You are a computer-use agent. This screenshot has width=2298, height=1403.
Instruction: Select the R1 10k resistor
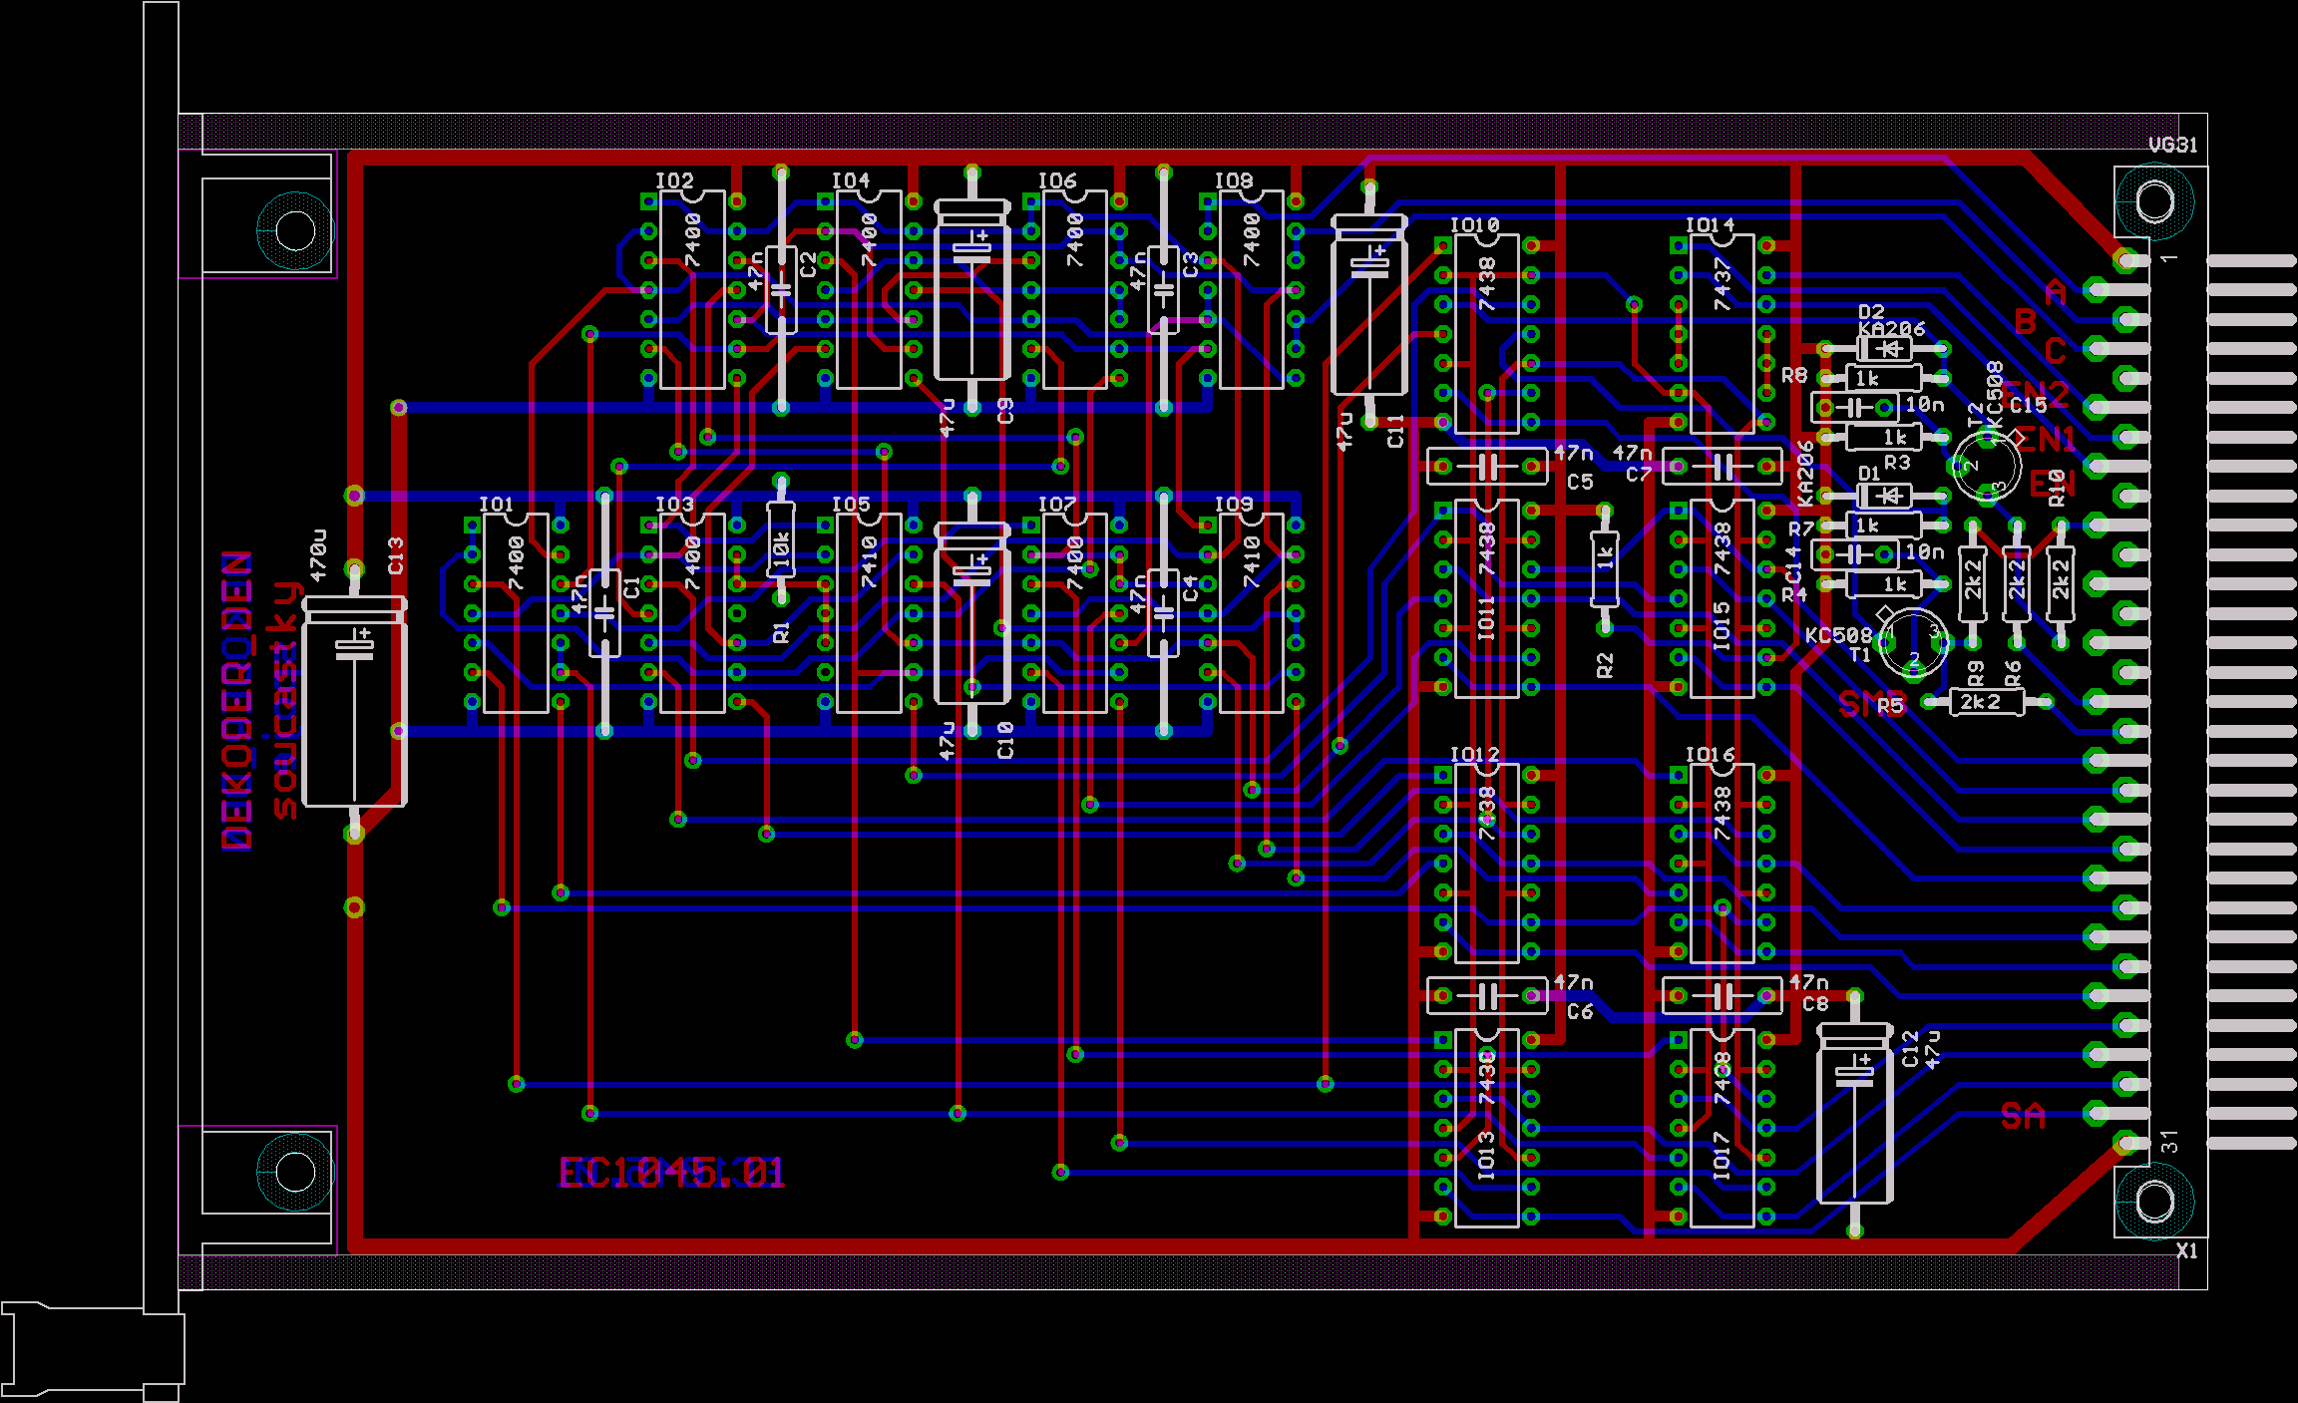click(x=781, y=541)
